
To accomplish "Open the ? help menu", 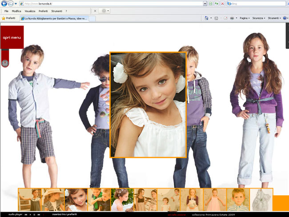I will [66, 11].
